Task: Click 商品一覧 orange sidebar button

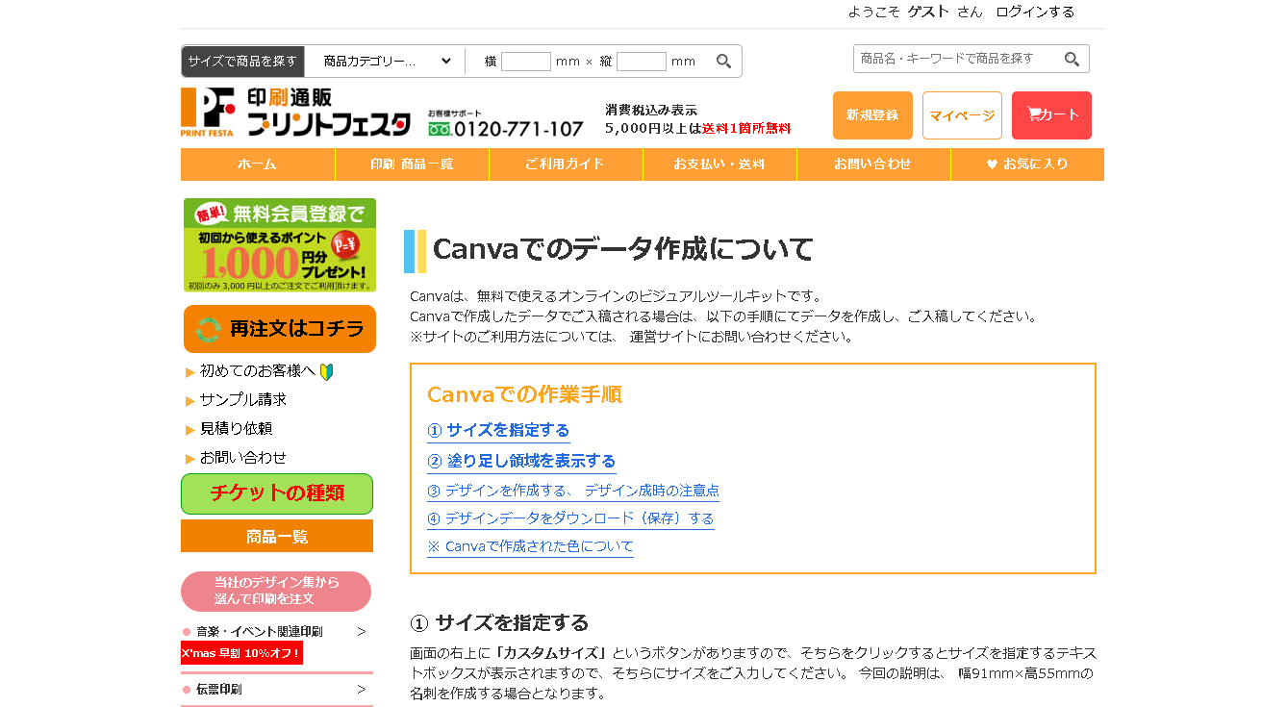Action: point(277,536)
